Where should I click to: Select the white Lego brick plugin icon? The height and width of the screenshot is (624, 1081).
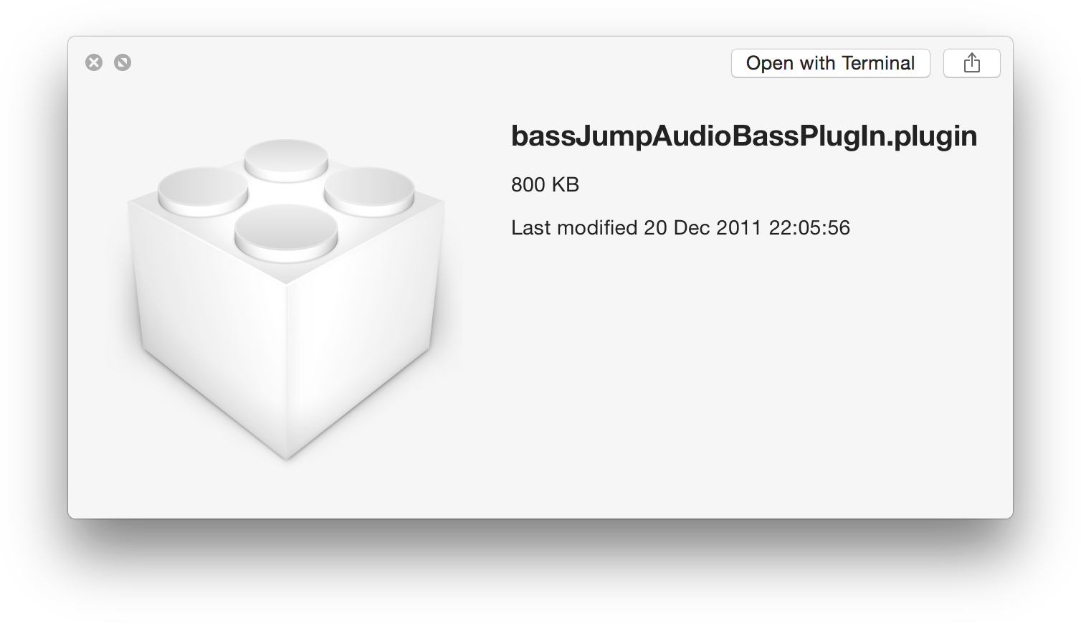coord(287,299)
